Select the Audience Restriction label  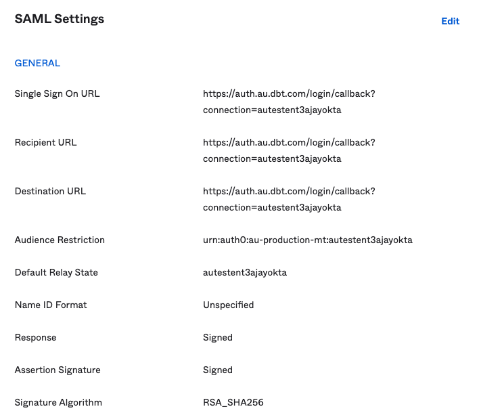tap(60, 240)
